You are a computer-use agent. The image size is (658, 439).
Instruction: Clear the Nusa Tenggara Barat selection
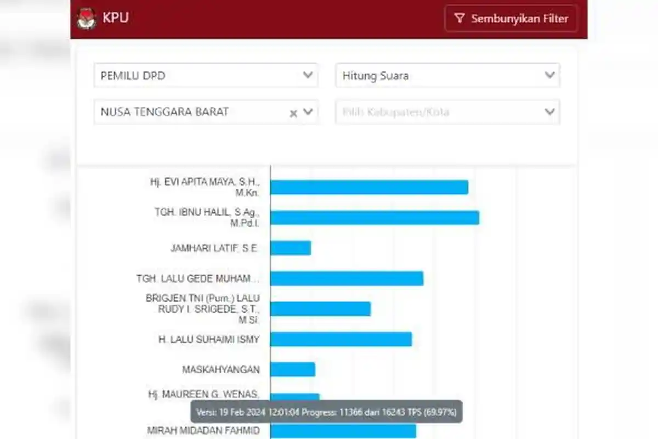coord(293,113)
